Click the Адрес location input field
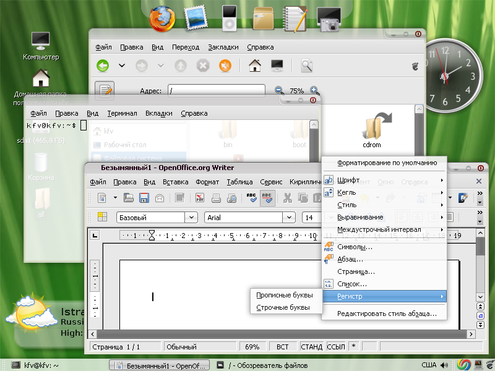The height and width of the screenshot is (371, 495). (x=216, y=91)
